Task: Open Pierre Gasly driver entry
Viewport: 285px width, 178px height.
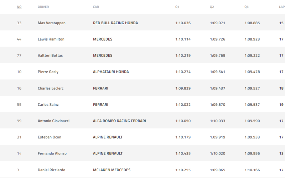Action: coord(48,72)
